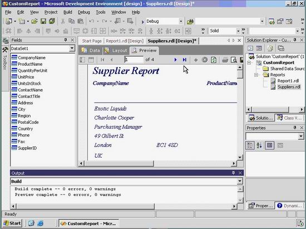
Task: Click the Redo toolbar icon
Action: point(105,21)
